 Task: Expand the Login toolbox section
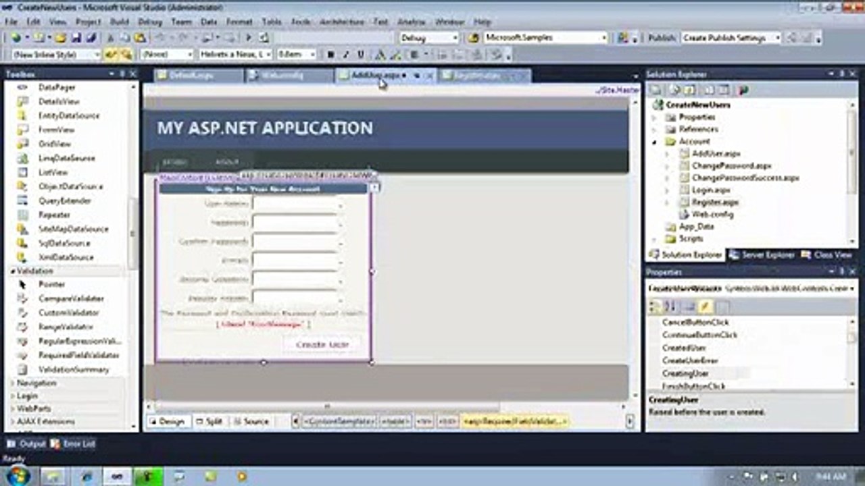[x=13, y=396]
